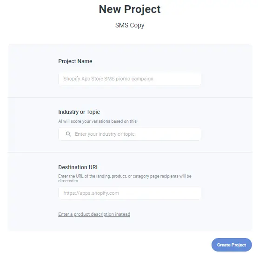Screen dimensions: 258x259
Task: Focus the Destination URL input field
Action: pyautogui.click(x=130, y=193)
